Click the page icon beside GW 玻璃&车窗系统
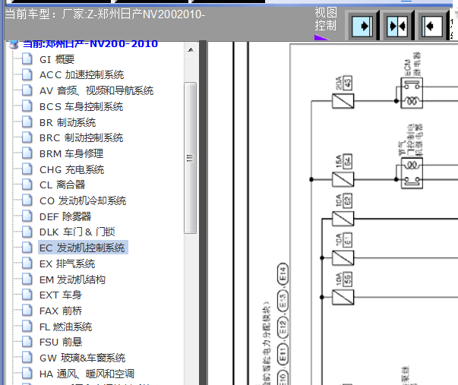The width and height of the screenshot is (458, 385). (x=27, y=357)
